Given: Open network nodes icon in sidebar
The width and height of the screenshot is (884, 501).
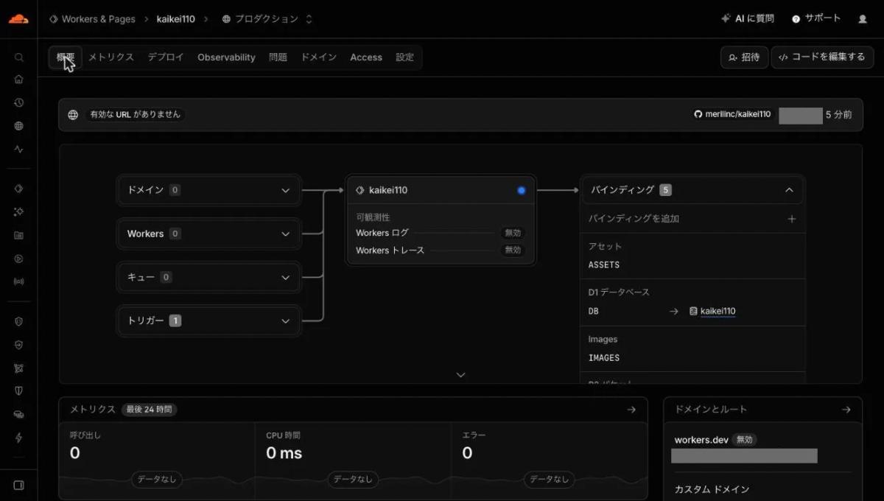Looking at the screenshot, I should [19, 368].
